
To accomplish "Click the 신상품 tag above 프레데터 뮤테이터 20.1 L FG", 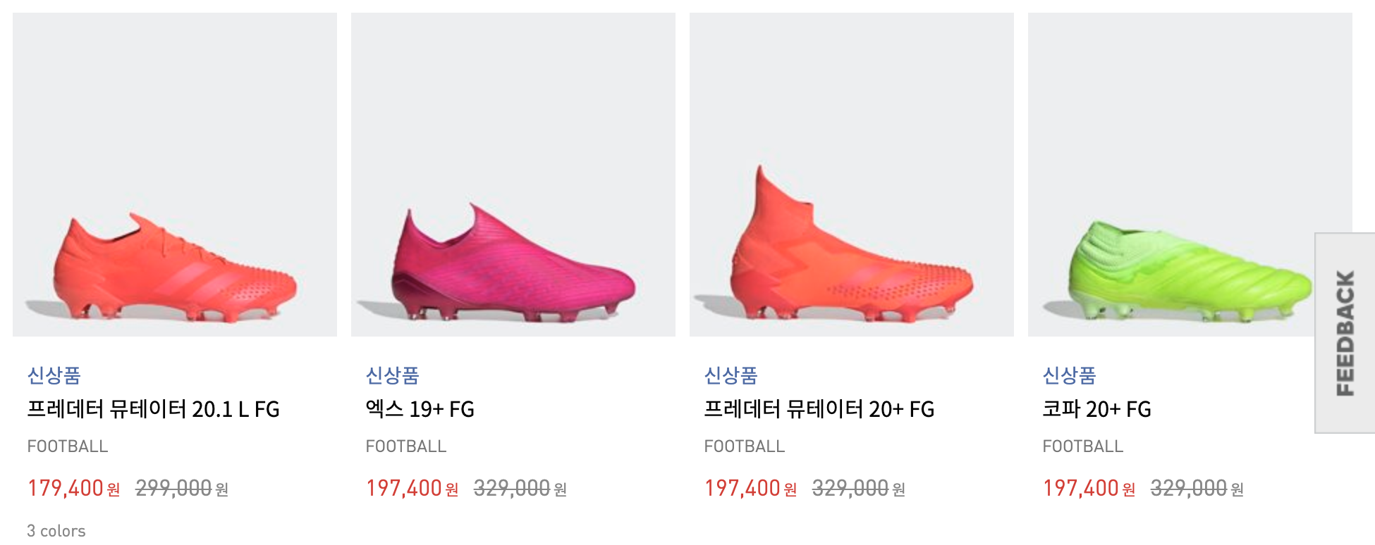I will [x=54, y=375].
